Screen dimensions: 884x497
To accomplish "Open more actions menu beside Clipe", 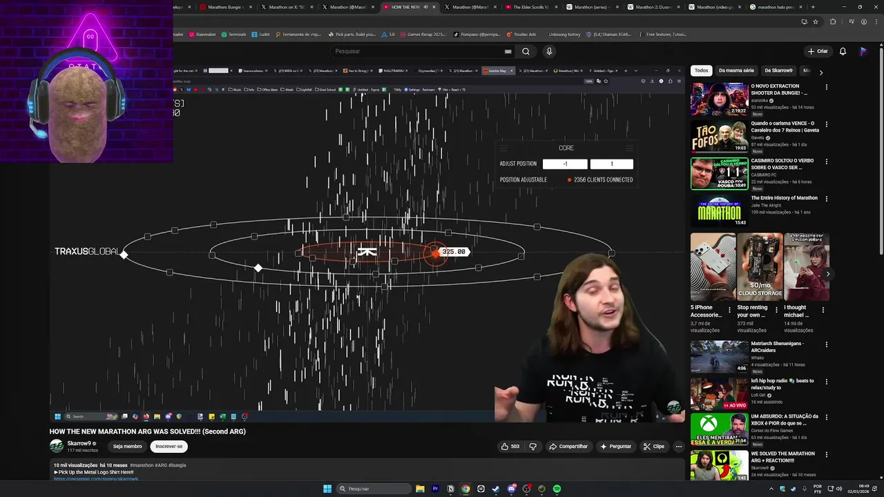I will pos(678,447).
